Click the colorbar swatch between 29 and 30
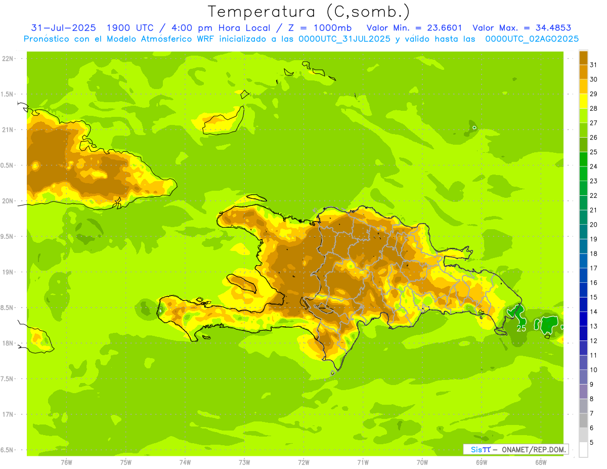607x469 pixels. point(583,87)
